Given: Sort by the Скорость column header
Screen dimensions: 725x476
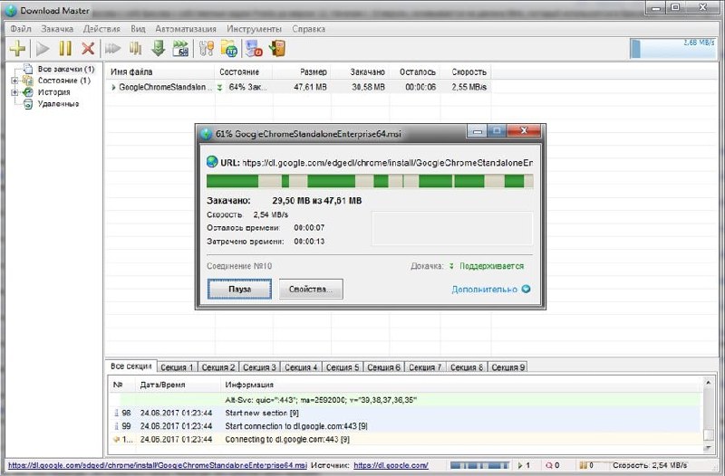Looking at the screenshot, I should [466, 72].
